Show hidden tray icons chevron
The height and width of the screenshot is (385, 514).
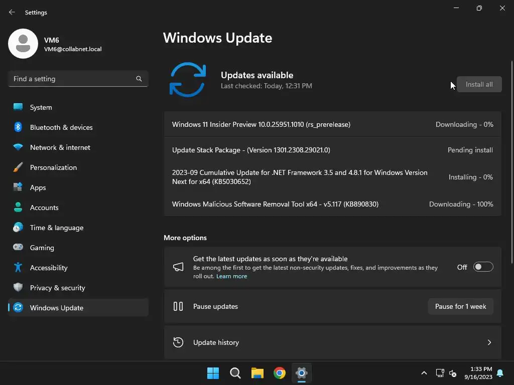pyautogui.click(x=424, y=373)
